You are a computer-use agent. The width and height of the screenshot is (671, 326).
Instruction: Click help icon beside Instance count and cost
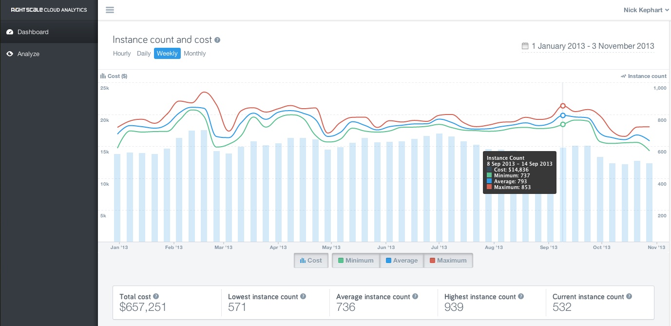point(217,40)
